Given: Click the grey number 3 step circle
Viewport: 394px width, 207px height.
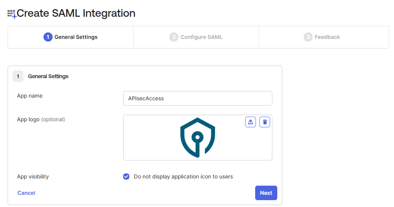Looking at the screenshot, I should 308,37.
